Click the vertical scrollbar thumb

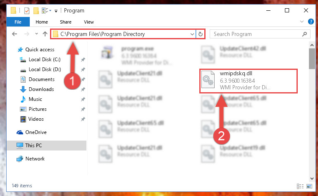[312, 59]
